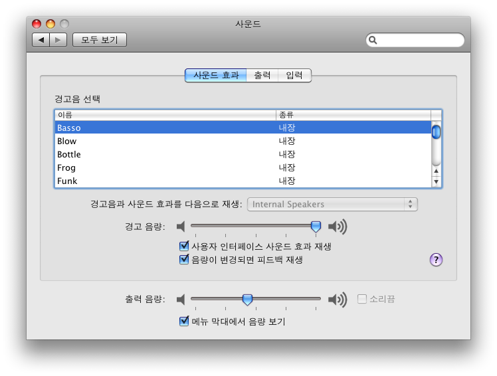This screenshot has width=497, height=376.
Task: Switch to the 출력 tab
Action: (262, 76)
